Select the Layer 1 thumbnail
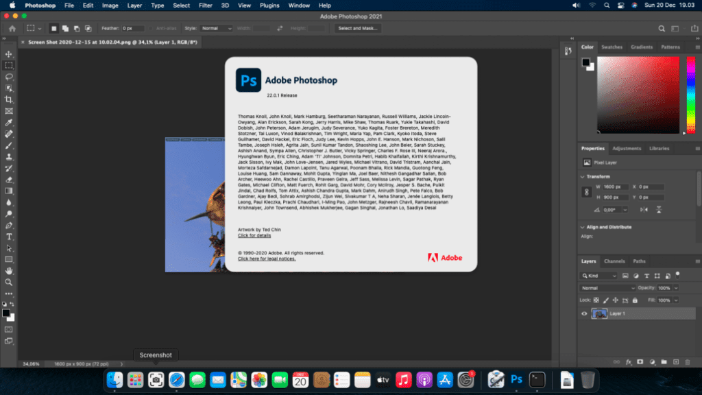This screenshot has width=702, height=395. pyautogui.click(x=599, y=313)
